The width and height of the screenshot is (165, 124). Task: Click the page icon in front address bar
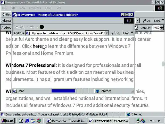pyautogui.click(x=28, y=33)
